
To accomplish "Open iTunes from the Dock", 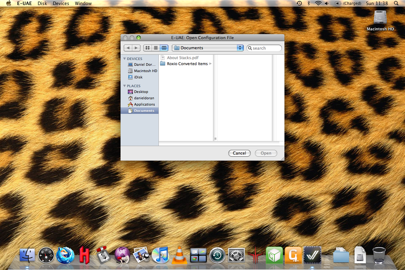I will pos(160,255).
